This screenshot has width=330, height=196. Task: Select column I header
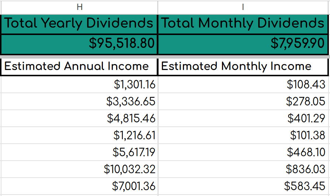click(243, 7)
